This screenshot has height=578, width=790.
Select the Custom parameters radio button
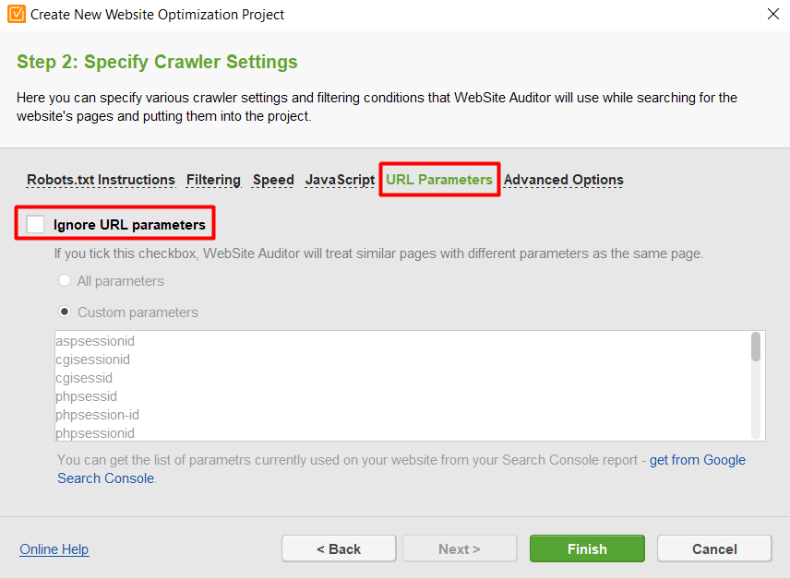65,312
